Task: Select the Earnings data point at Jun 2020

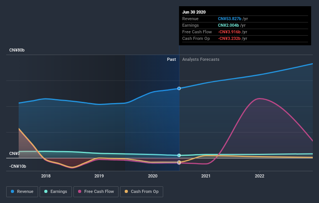Action: point(179,155)
